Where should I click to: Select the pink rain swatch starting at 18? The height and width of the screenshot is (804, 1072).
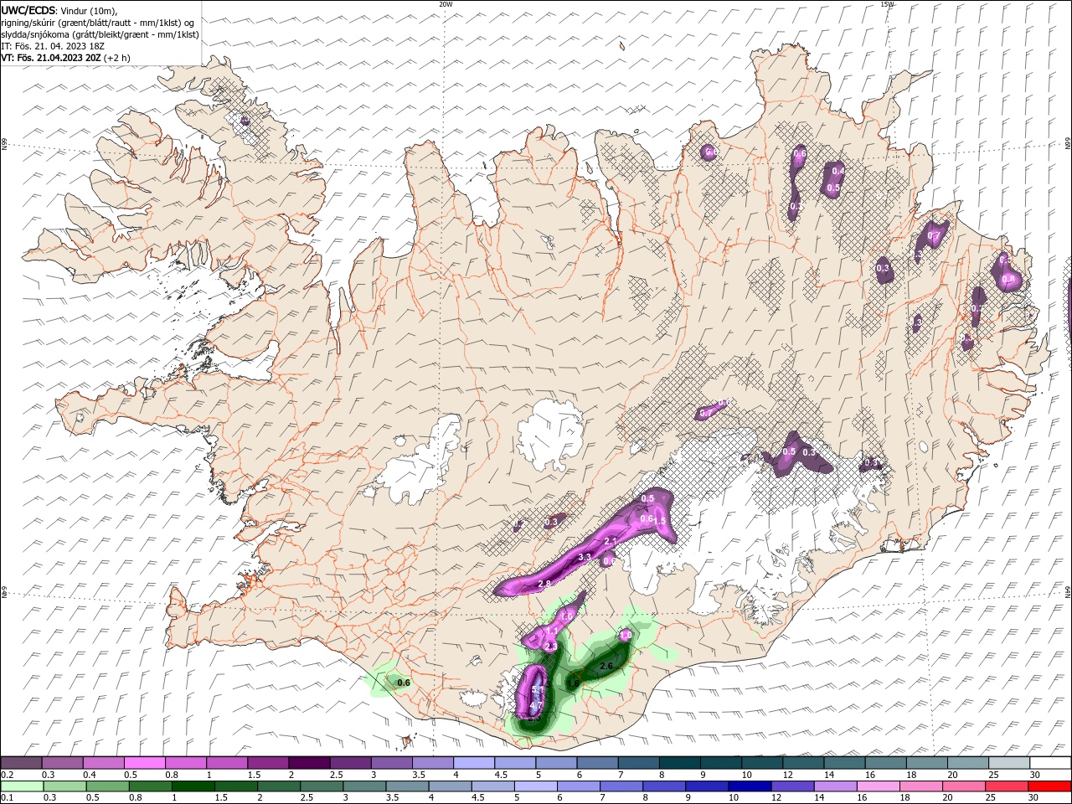coord(920,786)
